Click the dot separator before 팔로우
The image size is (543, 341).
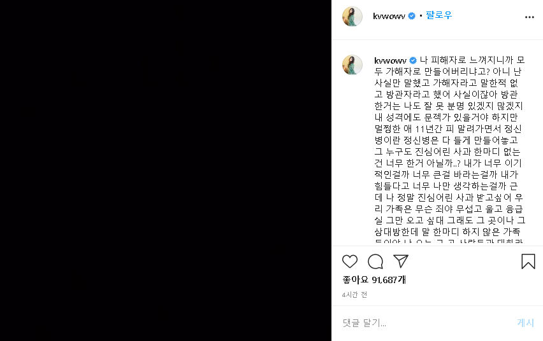tap(421, 16)
